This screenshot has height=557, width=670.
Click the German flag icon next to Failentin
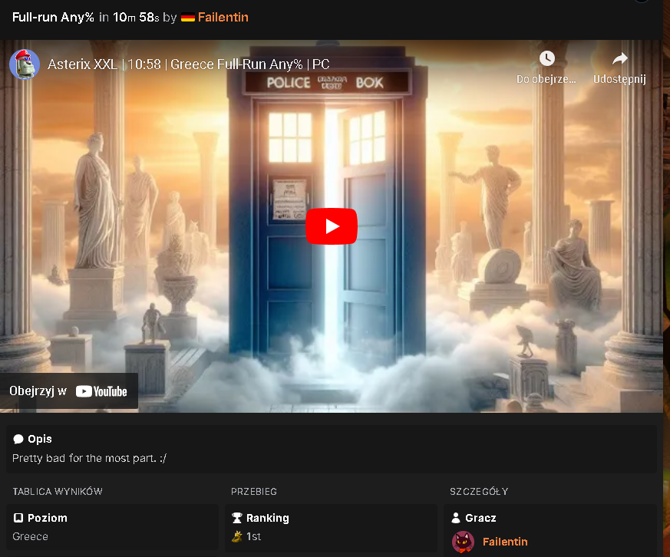[x=187, y=18]
